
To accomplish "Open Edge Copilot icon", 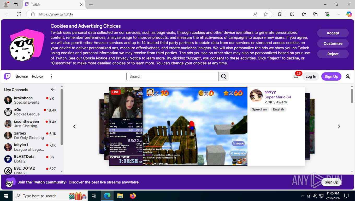I will (x=349, y=14).
